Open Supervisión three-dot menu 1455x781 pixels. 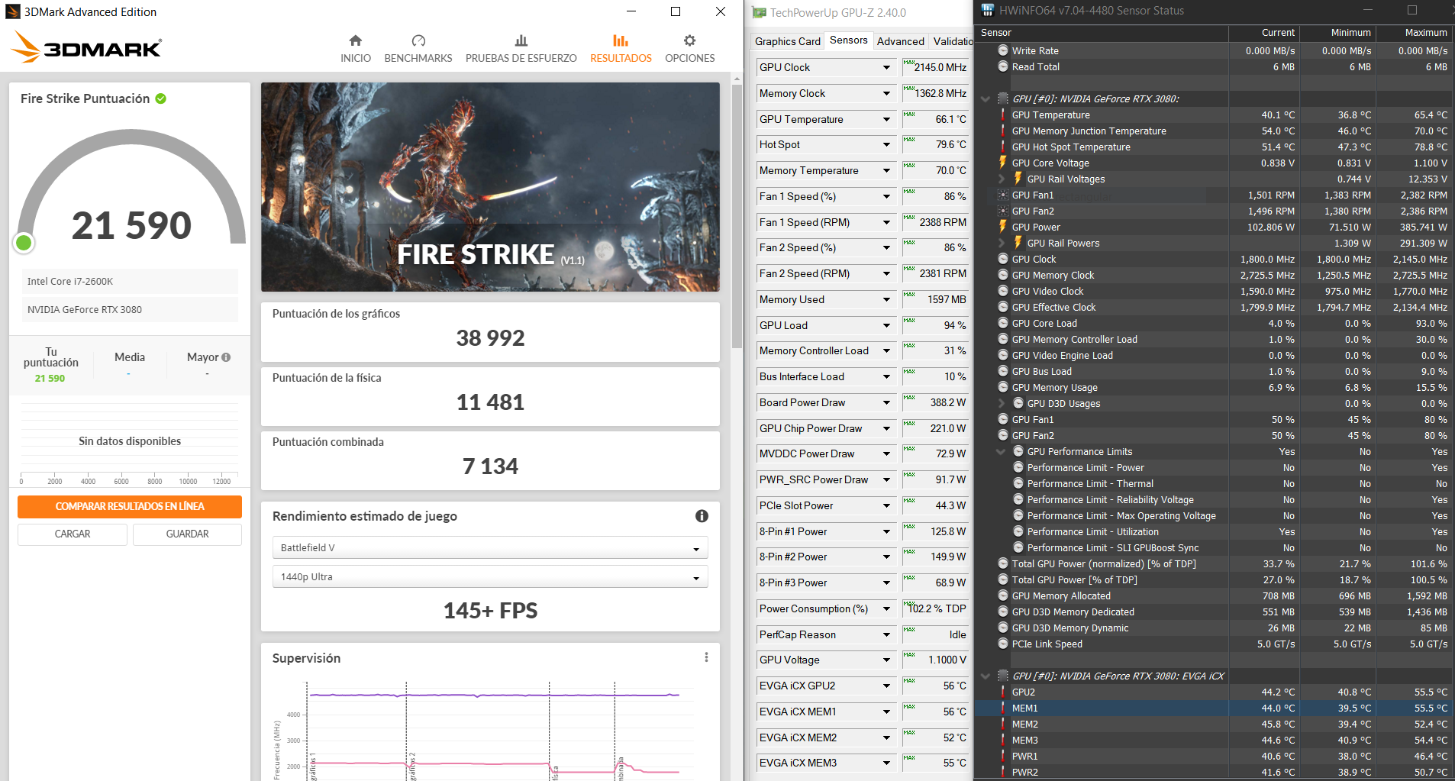coord(706,657)
